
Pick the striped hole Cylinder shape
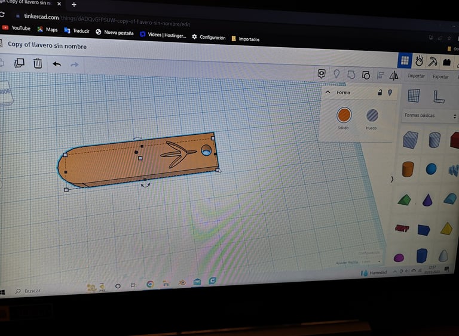(434, 140)
